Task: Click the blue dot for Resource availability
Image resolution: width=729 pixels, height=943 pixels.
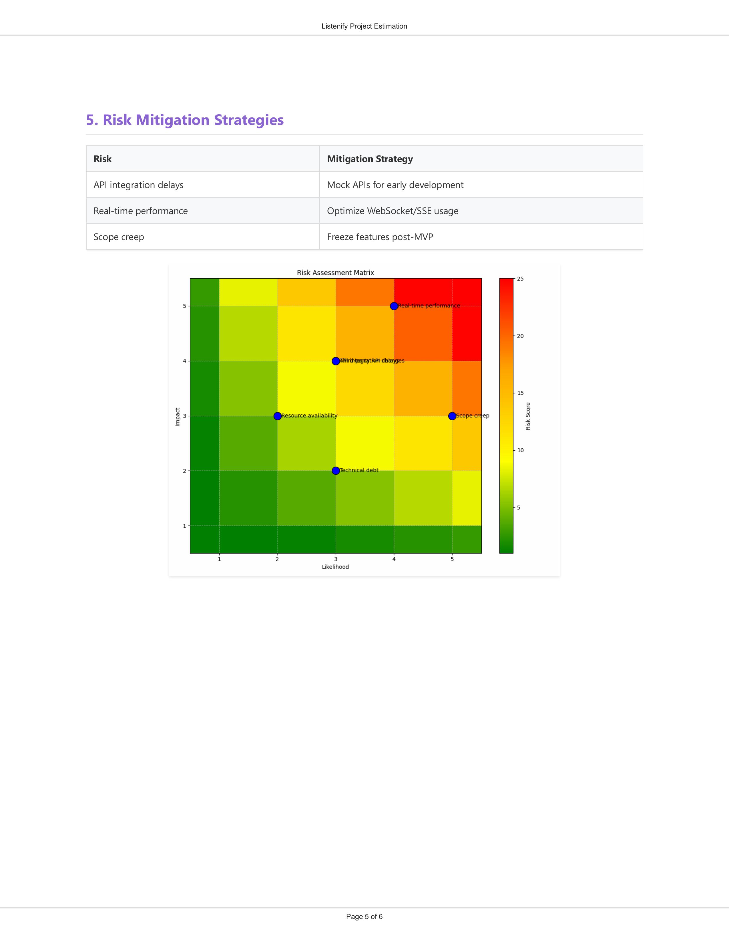Action: coord(278,416)
